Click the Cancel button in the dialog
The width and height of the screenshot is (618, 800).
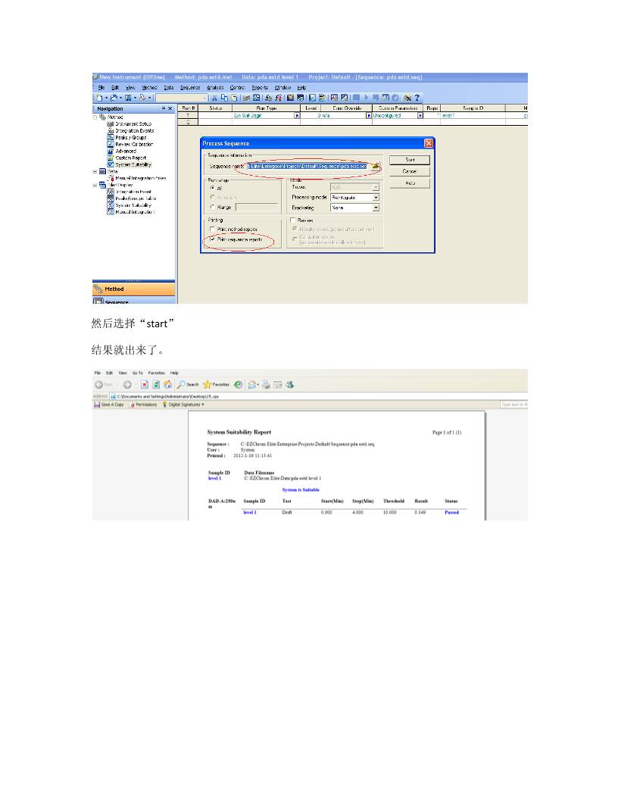[410, 171]
